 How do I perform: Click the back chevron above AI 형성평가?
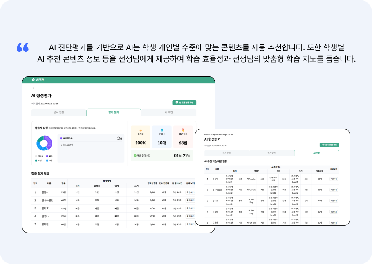(33, 88)
